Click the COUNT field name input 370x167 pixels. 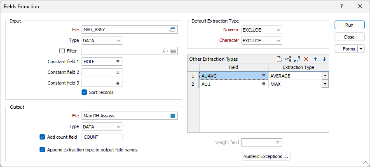pyautogui.click(x=102, y=137)
